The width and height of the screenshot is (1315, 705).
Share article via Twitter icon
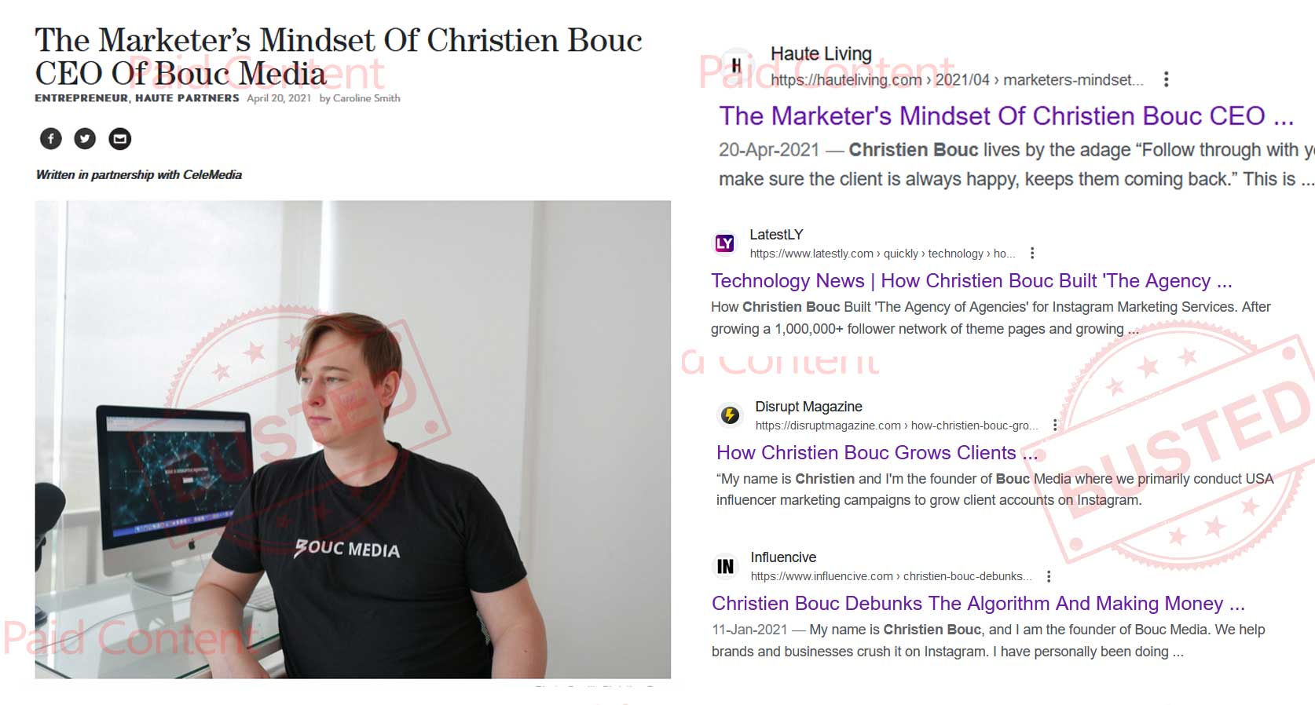pyautogui.click(x=85, y=139)
